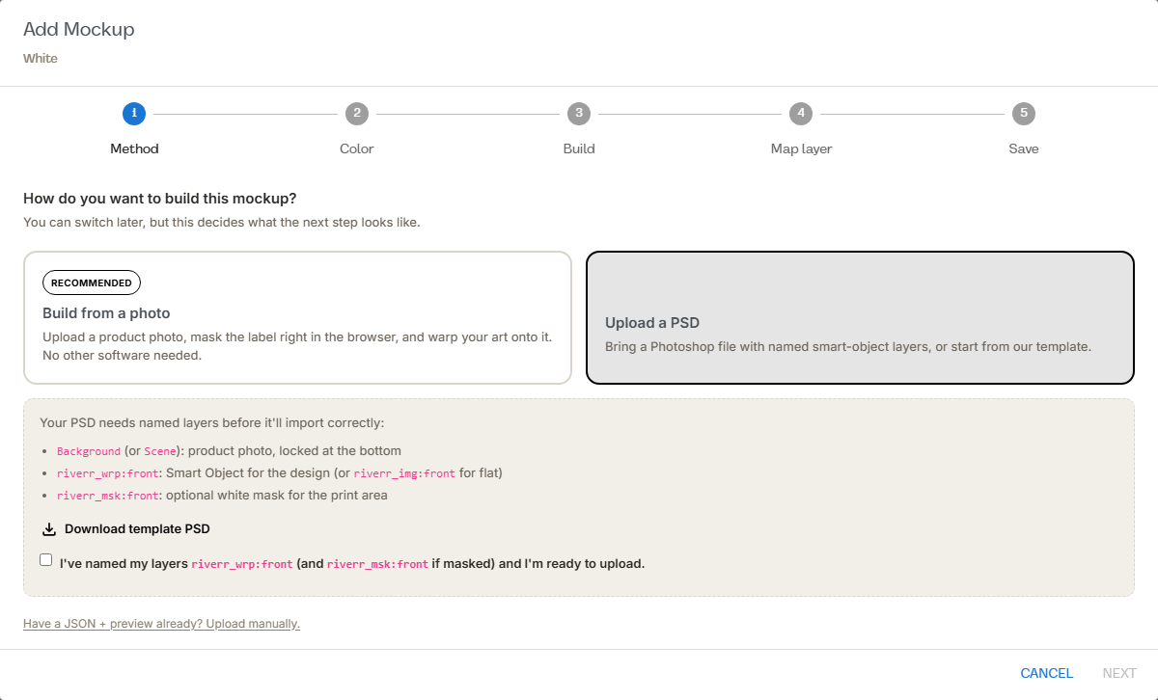Click the Next button
The image size is (1158, 700).
pos(1119,673)
